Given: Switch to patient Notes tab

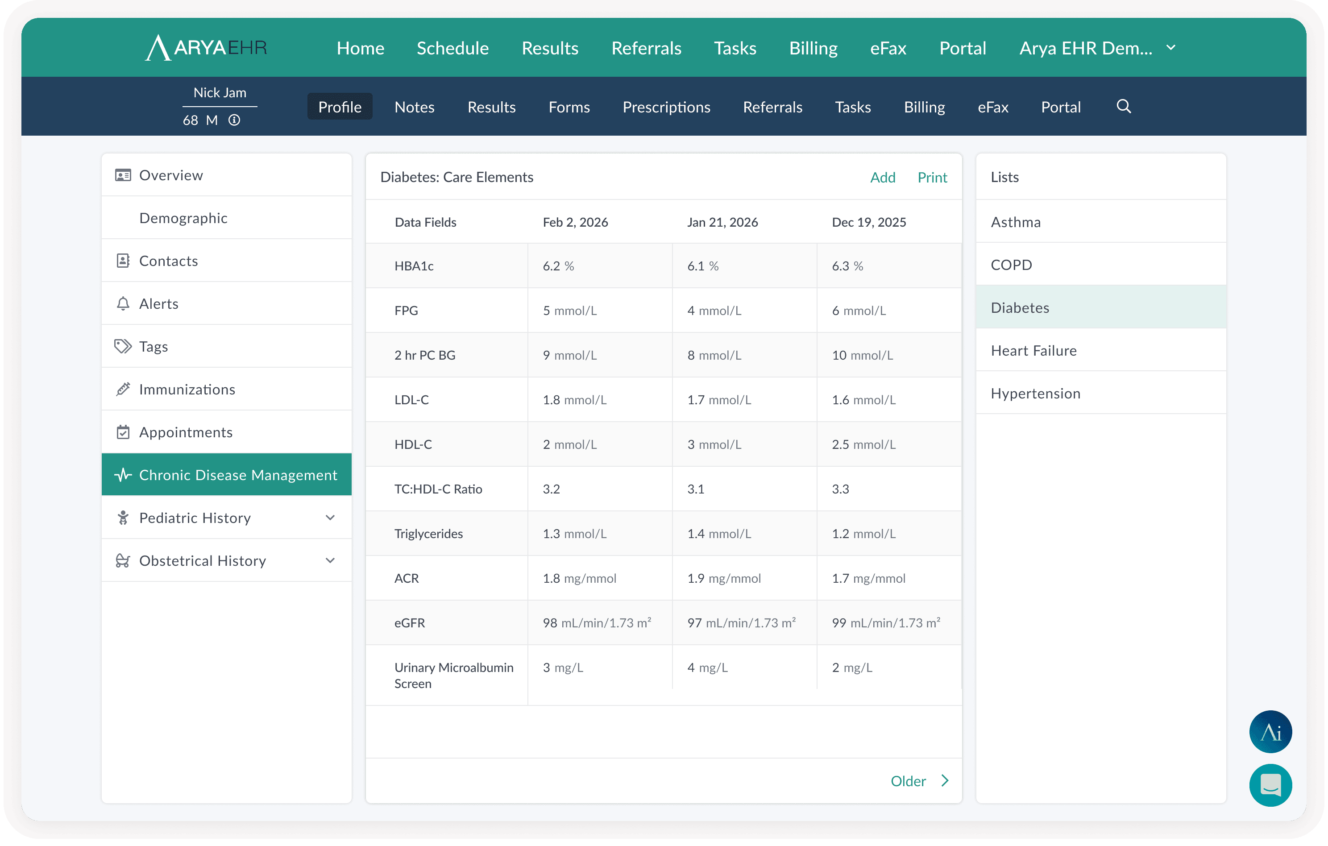Looking at the screenshot, I should point(414,107).
